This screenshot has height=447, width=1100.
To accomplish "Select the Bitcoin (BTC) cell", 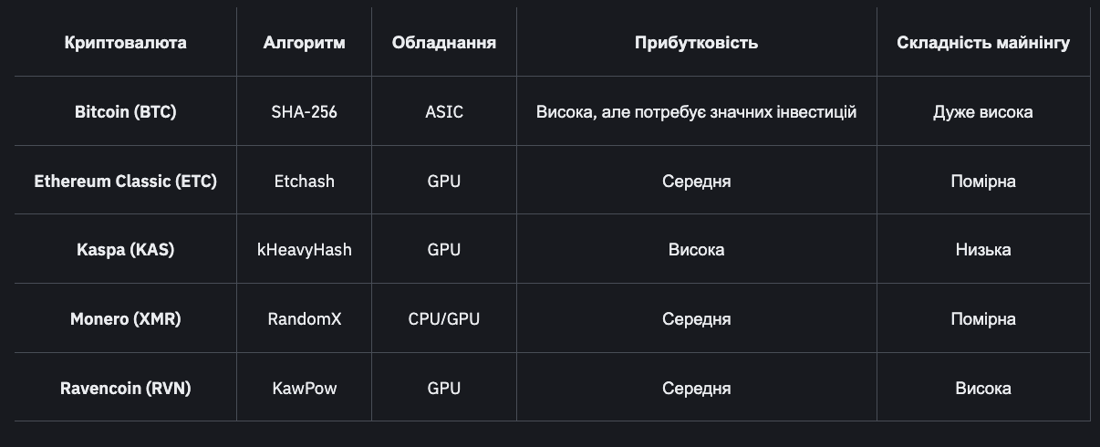I will pos(125,112).
